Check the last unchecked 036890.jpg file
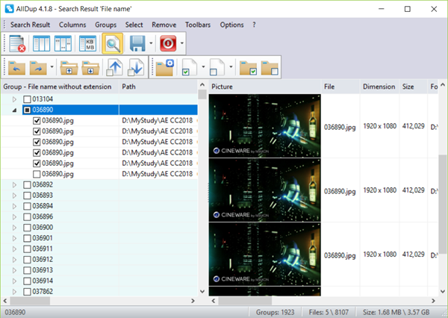This screenshot has height=318, width=448. [37, 174]
